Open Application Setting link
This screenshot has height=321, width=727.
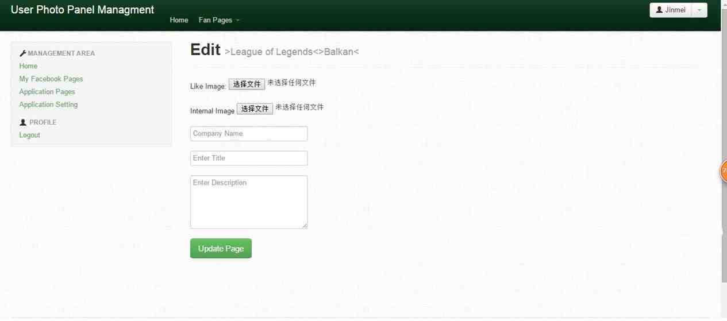click(x=48, y=105)
